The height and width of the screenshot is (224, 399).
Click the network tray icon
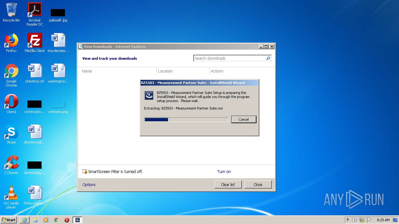(362, 220)
